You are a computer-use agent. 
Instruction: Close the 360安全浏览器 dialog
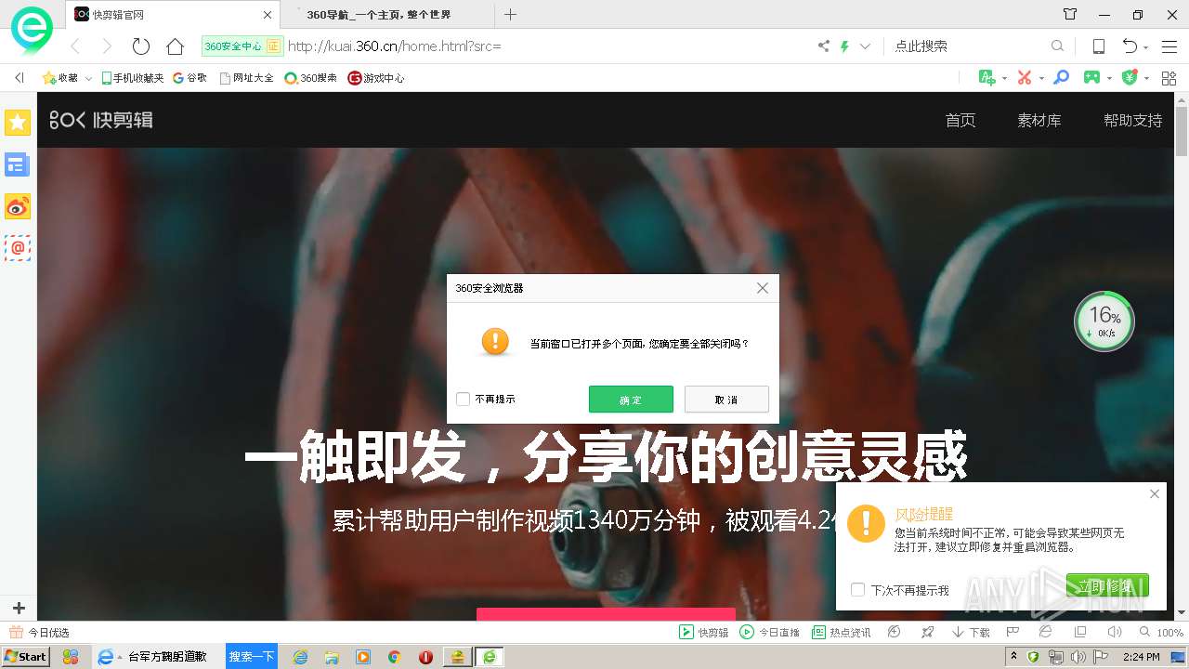click(x=763, y=288)
